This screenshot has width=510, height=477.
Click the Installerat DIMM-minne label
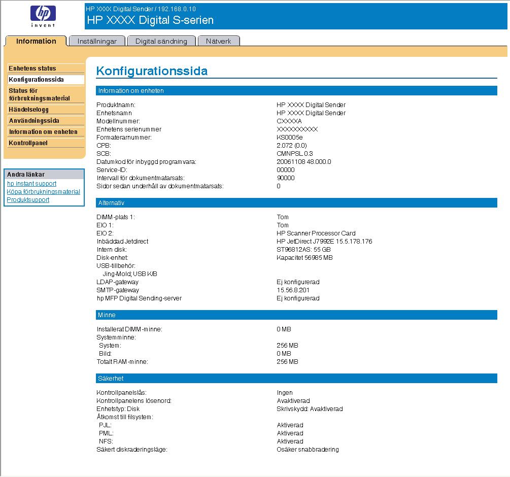coord(129,329)
